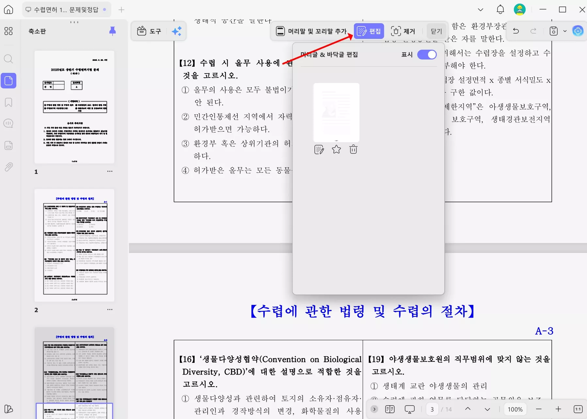Open the search tool in left sidebar

click(8, 59)
